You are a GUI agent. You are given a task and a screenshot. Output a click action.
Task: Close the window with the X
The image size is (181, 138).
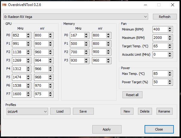[x=173, y=5]
